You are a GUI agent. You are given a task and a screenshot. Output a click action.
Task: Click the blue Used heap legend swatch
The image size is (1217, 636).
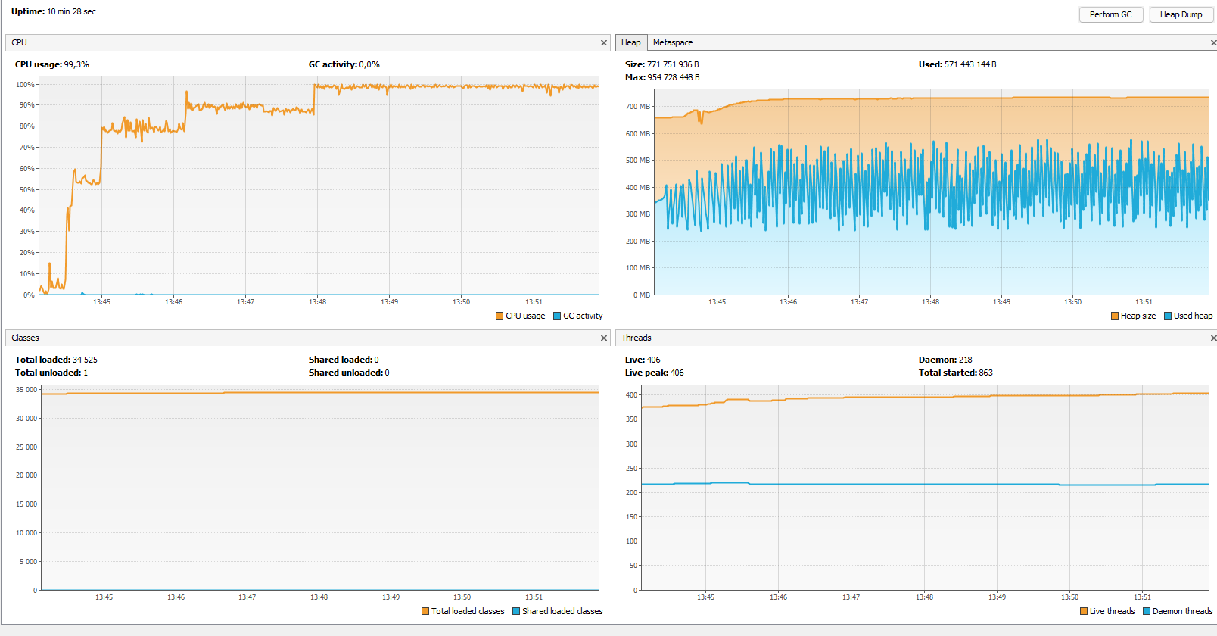pos(1168,316)
